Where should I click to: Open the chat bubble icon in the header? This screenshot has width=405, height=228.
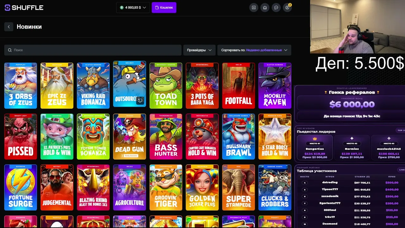coord(276,8)
